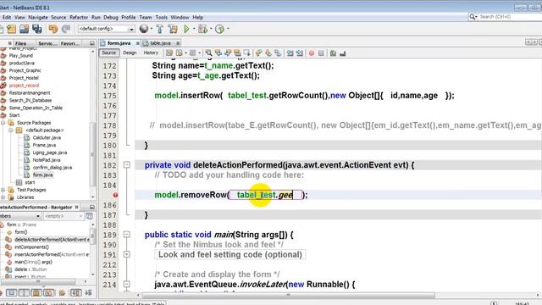The image size is (542, 305).
Task: Click the Redo toolbar icon
Action: [x=66, y=29]
